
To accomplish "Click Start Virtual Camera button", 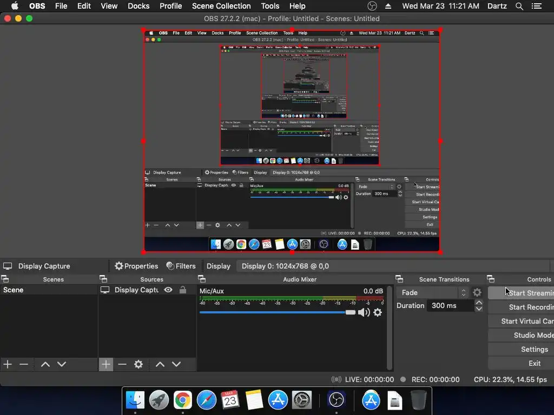I will pos(521,321).
